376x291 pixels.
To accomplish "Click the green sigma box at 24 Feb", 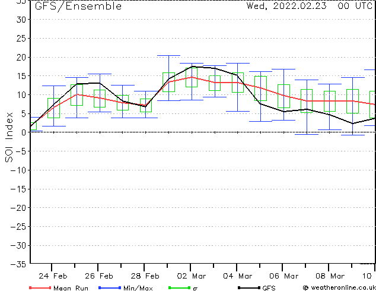I will pyautogui.click(x=54, y=108).
